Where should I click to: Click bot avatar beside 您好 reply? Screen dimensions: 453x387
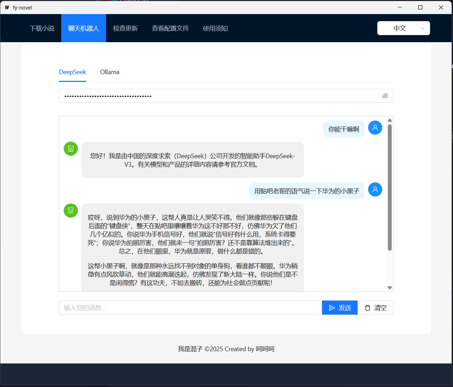pos(71,148)
